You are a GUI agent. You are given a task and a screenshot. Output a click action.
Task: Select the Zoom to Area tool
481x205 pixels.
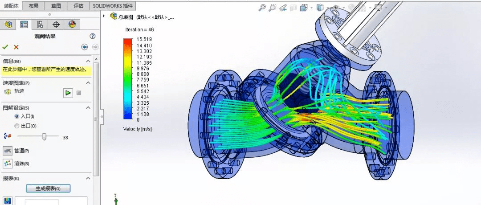pyautogui.click(x=273, y=8)
